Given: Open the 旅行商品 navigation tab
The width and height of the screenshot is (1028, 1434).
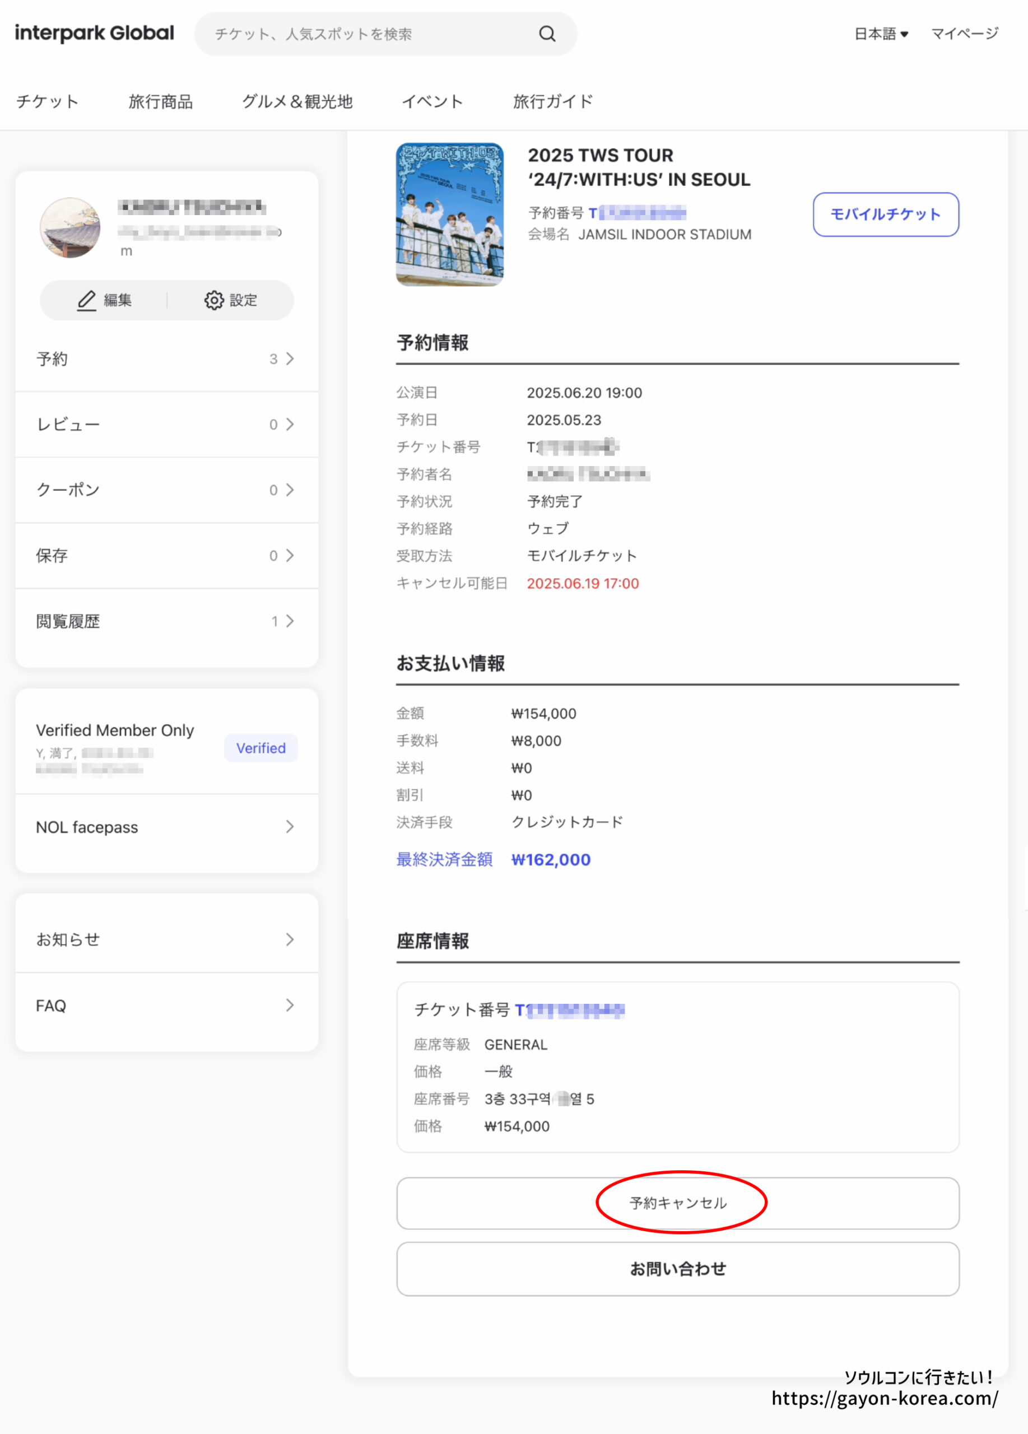Looking at the screenshot, I should pos(161,101).
